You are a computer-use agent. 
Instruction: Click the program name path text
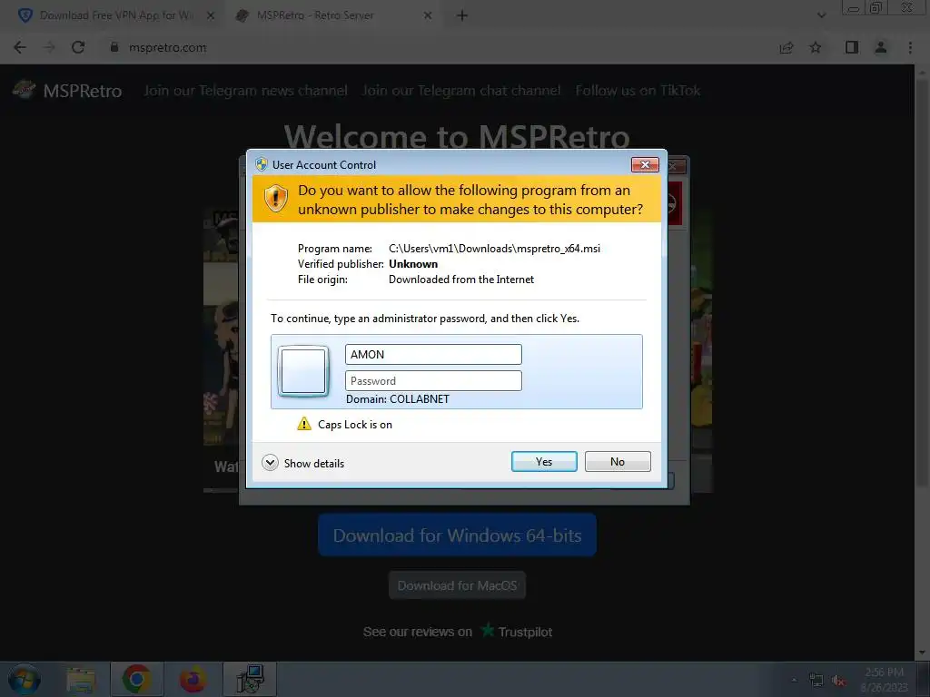494,249
